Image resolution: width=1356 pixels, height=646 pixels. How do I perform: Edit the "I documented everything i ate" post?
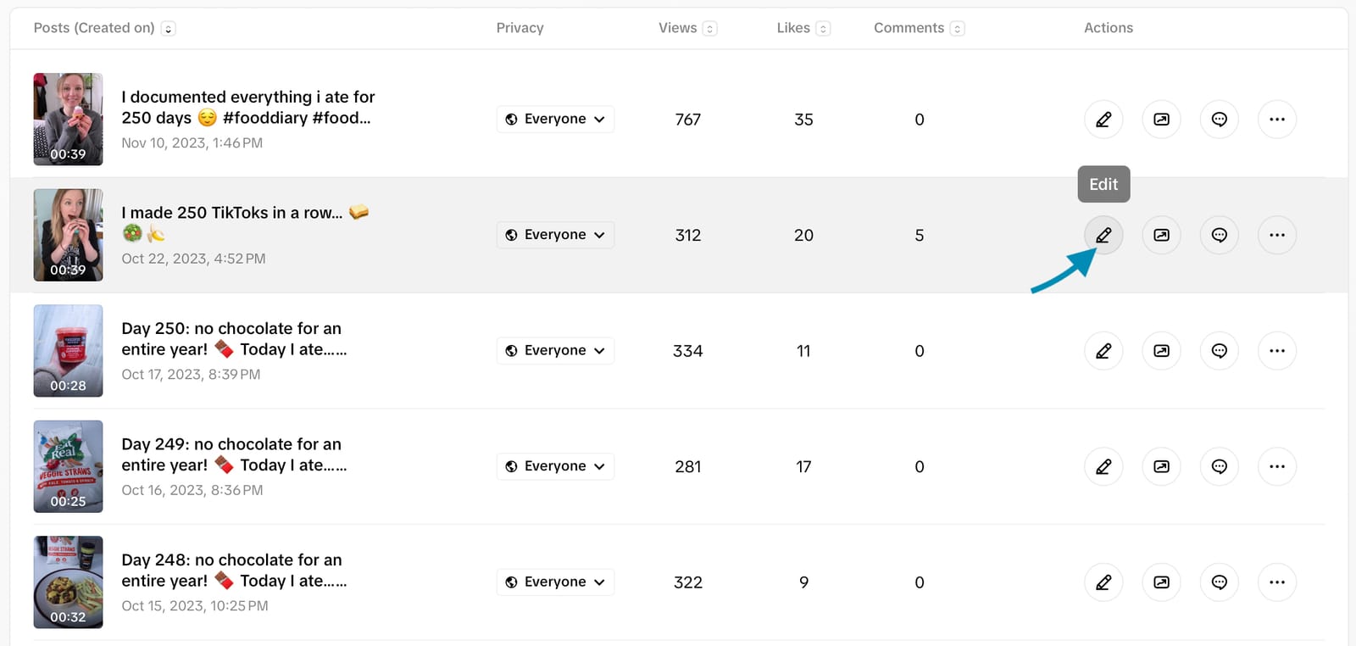[1103, 119]
